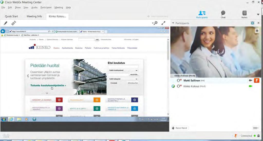Click purple arrow for Kiinteistönvälitys ja arviointi
263x141 pixels.
pyautogui.click(x=59, y=108)
